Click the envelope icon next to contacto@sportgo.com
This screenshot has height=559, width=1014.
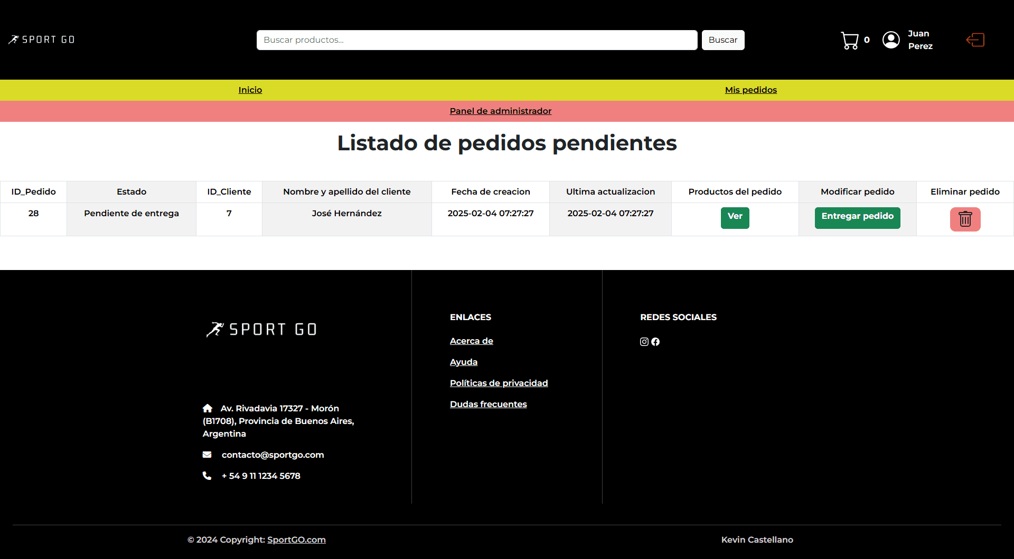click(x=208, y=455)
